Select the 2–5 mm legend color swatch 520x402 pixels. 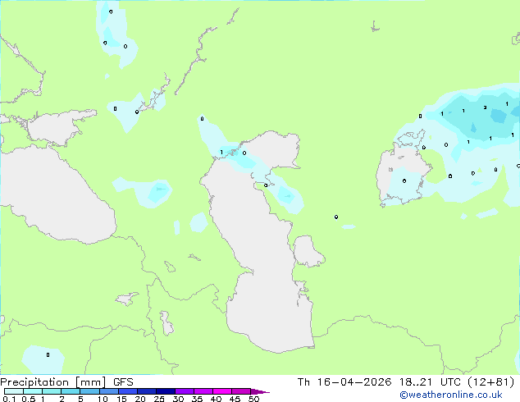(71, 391)
